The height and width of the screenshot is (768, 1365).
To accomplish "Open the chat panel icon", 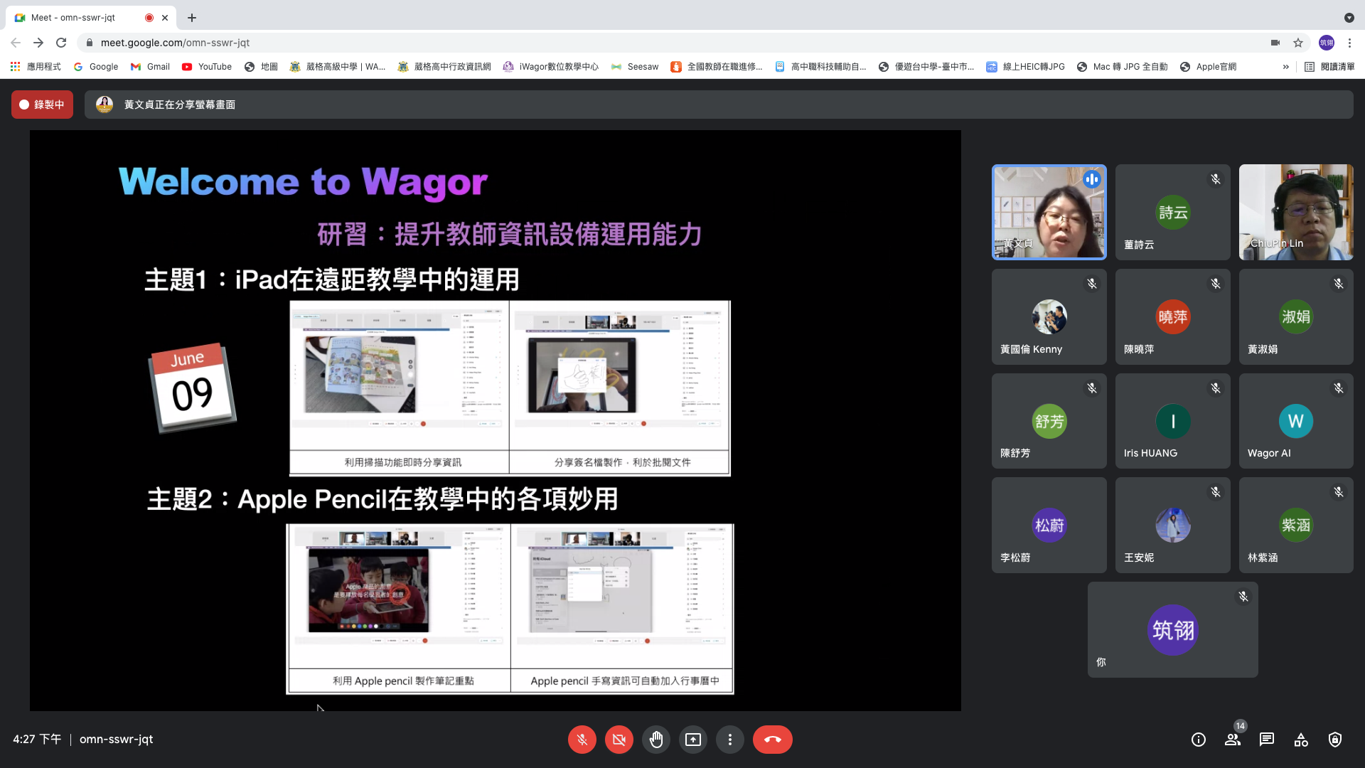I will pos(1267,740).
